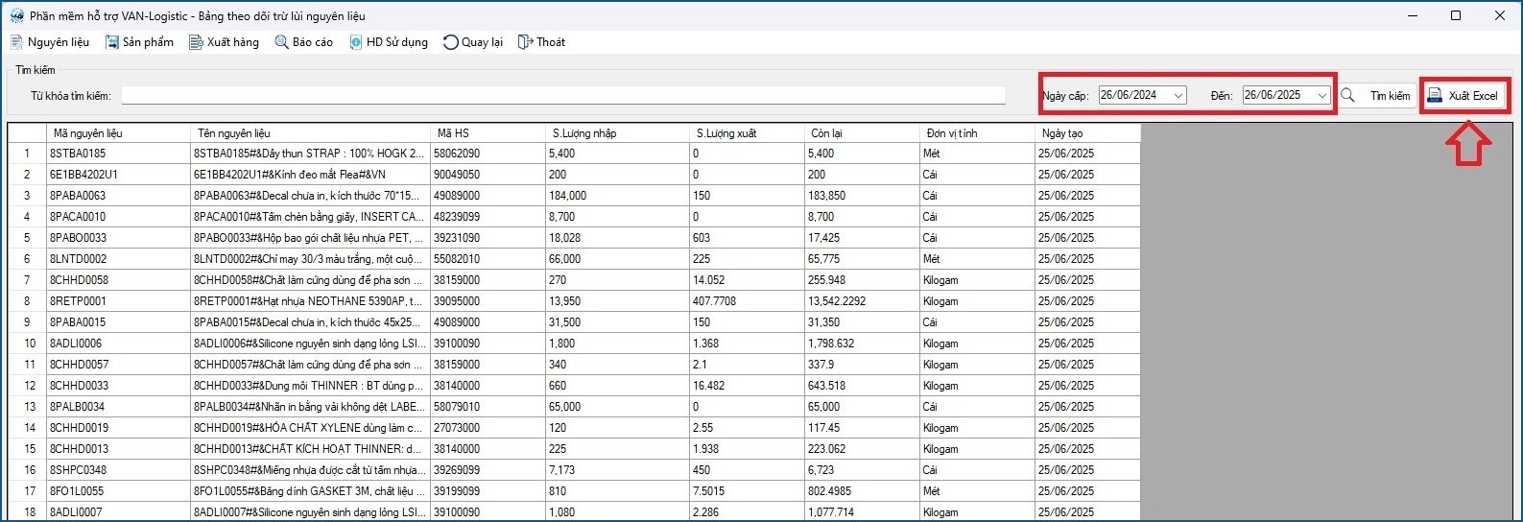This screenshot has height=522, width=1523.
Task: Click the export quantity cell 407.7708
Action: pos(748,301)
